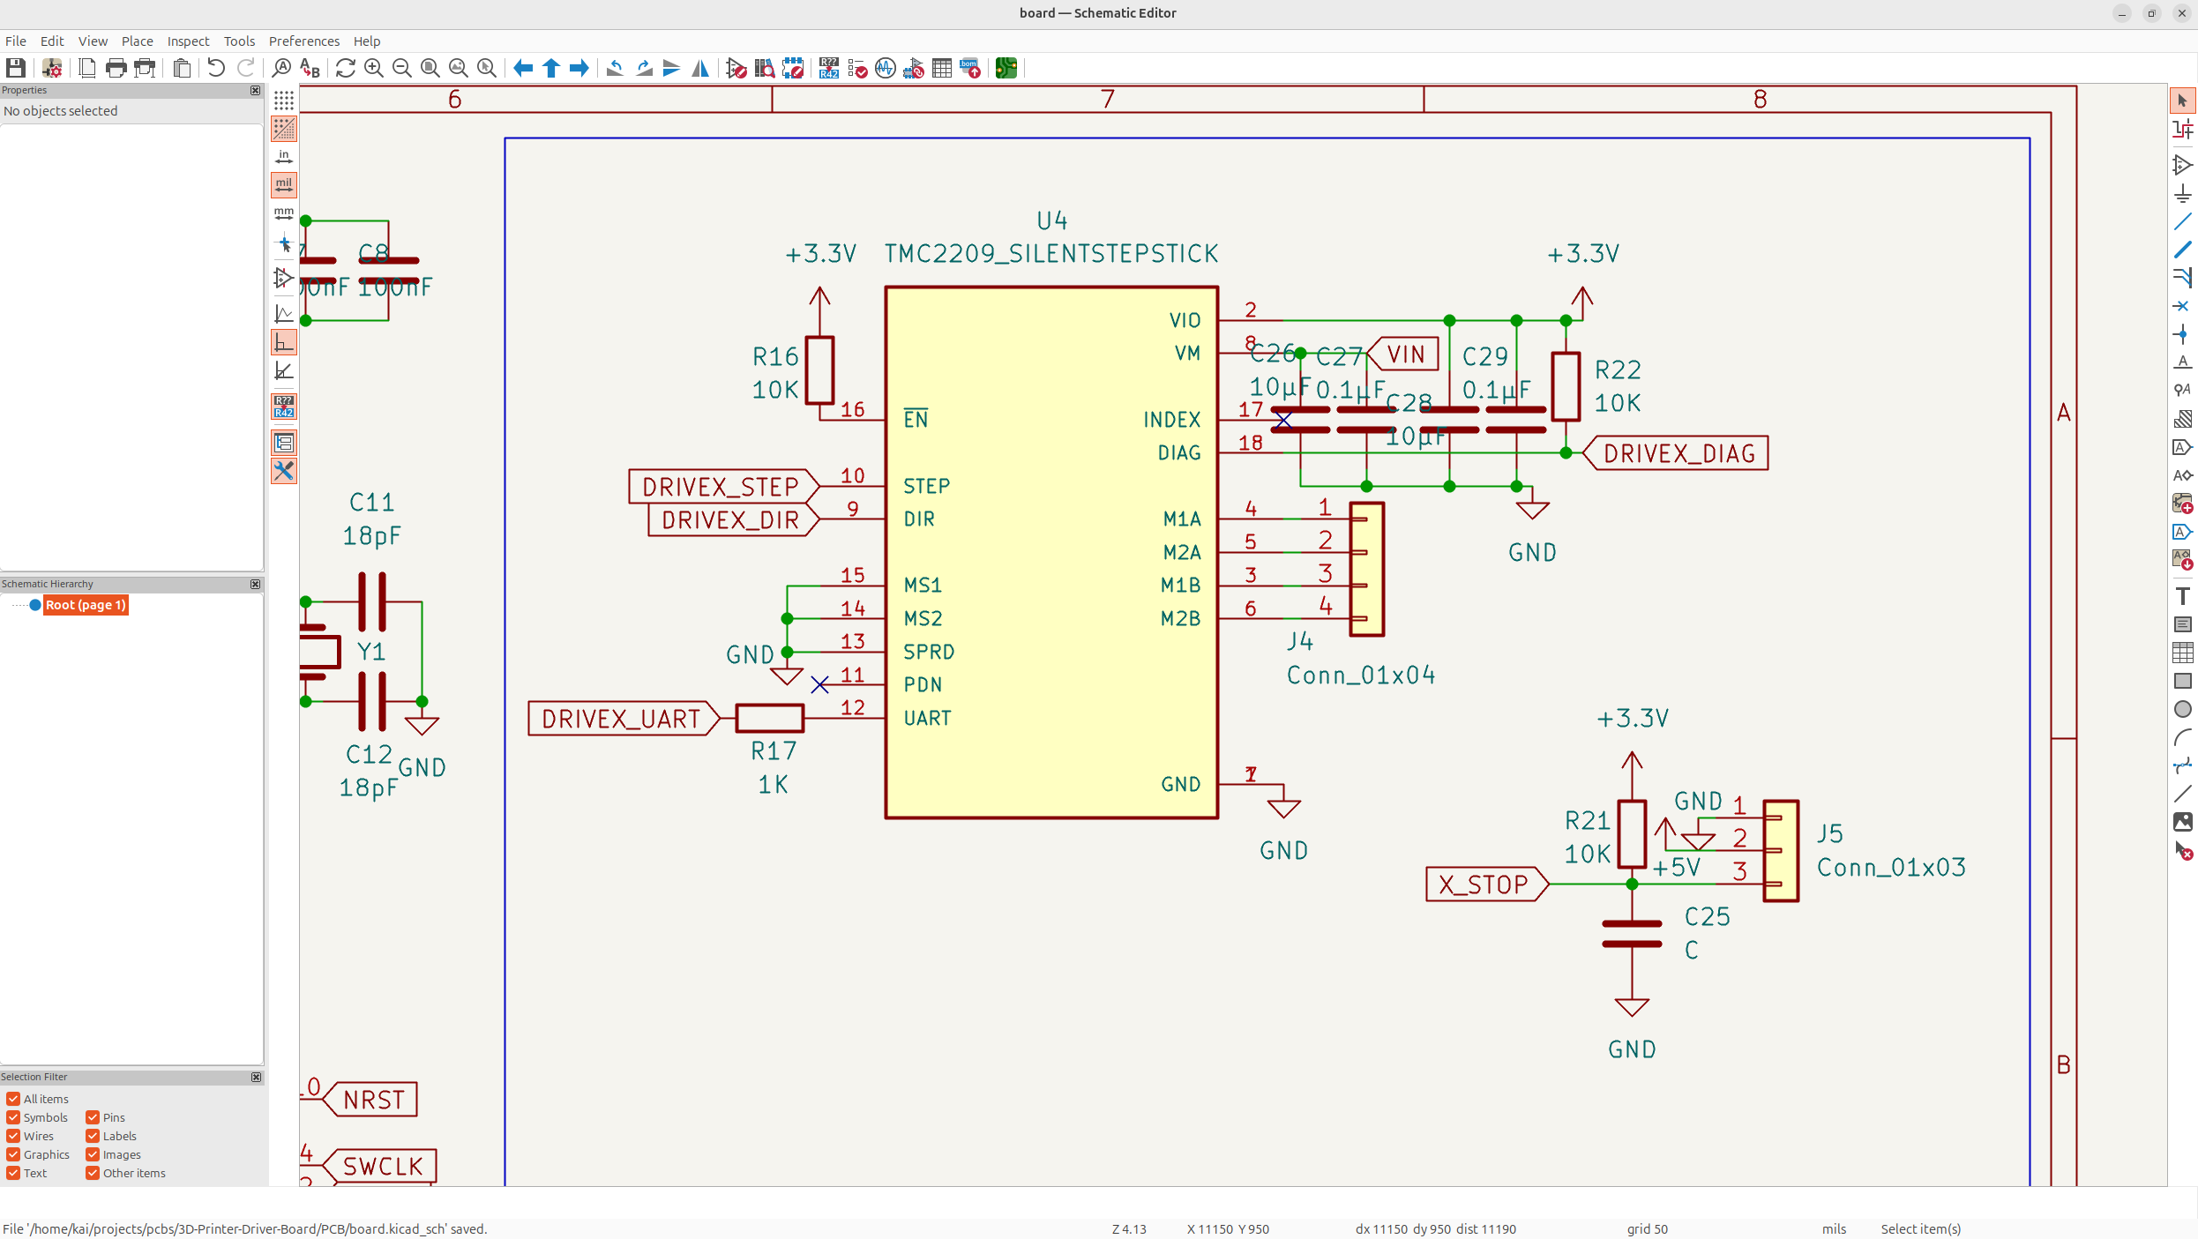Close the Properties panel
The width and height of the screenshot is (2198, 1239).
[255, 90]
